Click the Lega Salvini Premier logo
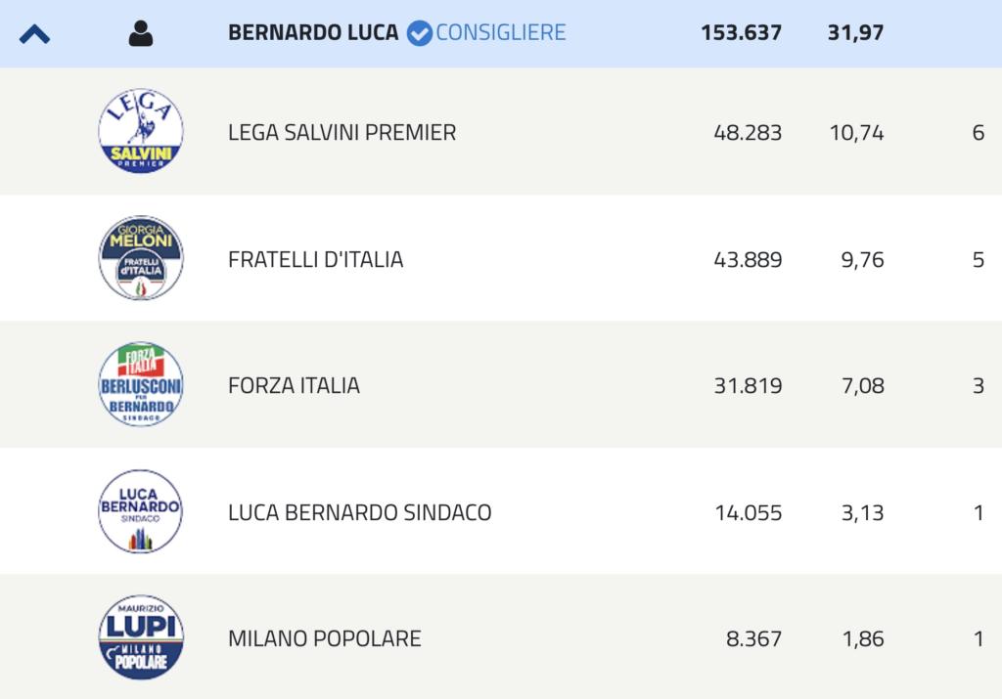Image resolution: width=1002 pixels, height=699 pixels. tap(141, 131)
